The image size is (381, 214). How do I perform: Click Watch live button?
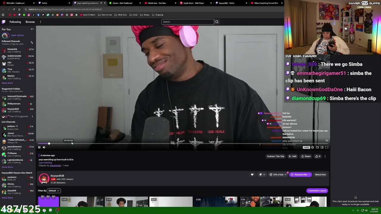(320, 174)
